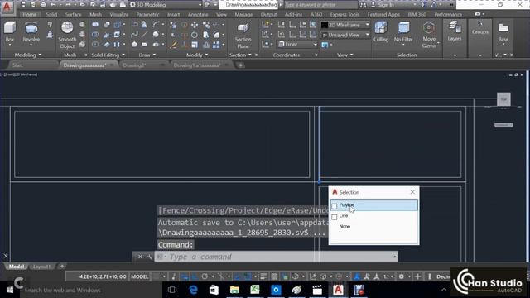Open the Layers panel
The height and width of the screenshot is (298, 530).
tap(455, 31)
